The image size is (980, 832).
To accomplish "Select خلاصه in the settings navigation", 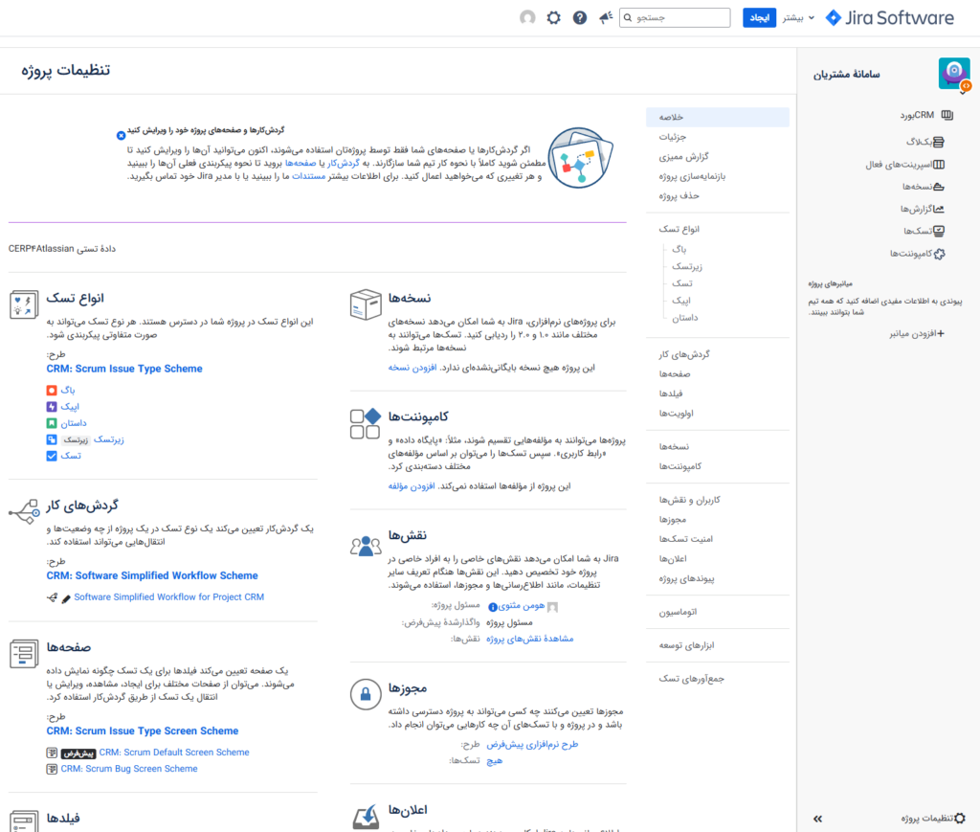I will pyautogui.click(x=718, y=117).
